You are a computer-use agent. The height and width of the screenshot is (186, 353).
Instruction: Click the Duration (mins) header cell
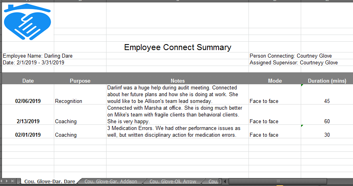click(x=327, y=81)
